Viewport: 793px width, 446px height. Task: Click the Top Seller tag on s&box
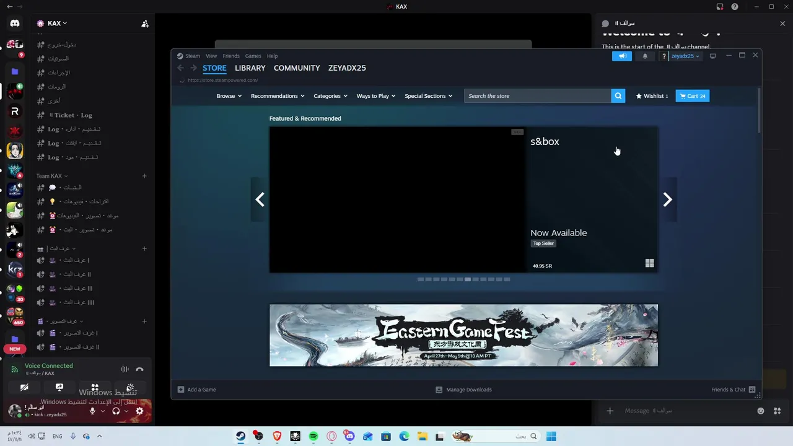(543, 243)
